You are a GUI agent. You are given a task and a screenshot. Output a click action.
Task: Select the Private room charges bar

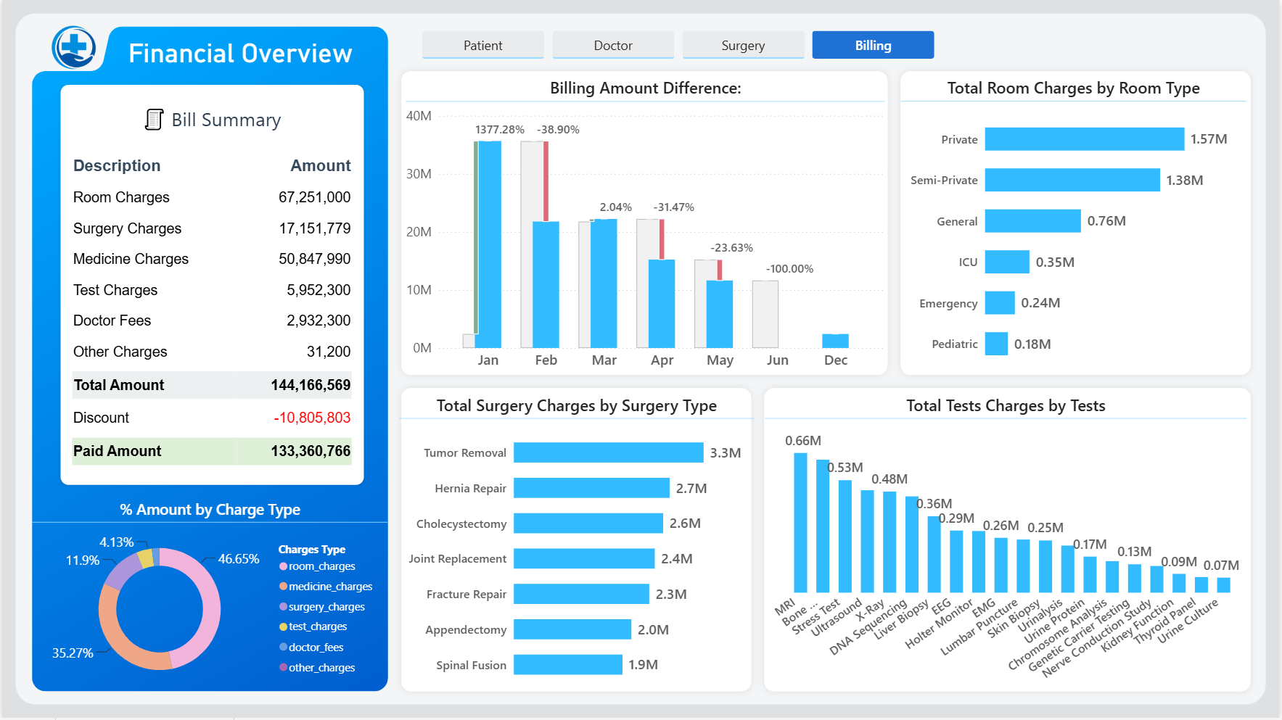pos(1084,139)
